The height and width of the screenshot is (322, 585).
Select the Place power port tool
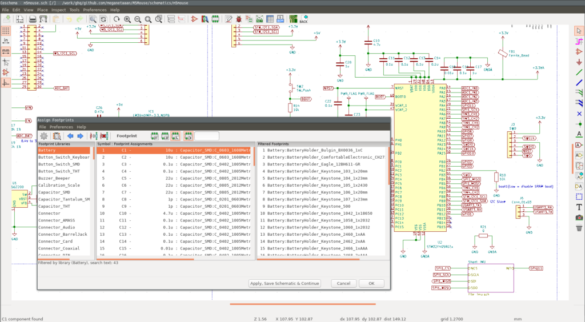click(579, 62)
